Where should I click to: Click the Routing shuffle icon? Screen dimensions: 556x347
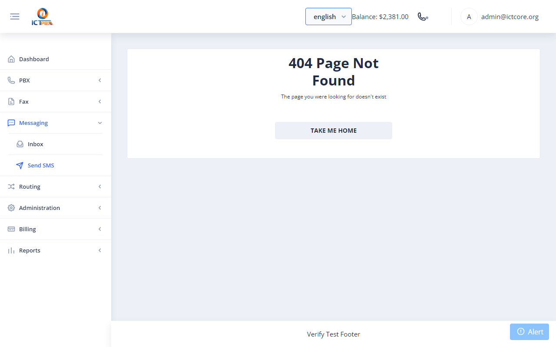[11, 187]
